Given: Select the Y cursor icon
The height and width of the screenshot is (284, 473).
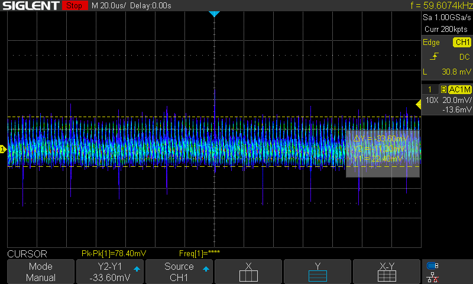Looking at the screenshot, I should point(318,275).
